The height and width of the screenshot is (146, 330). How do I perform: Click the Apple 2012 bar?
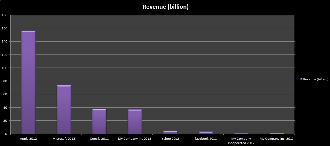pyautogui.click(x=28, y=82)
